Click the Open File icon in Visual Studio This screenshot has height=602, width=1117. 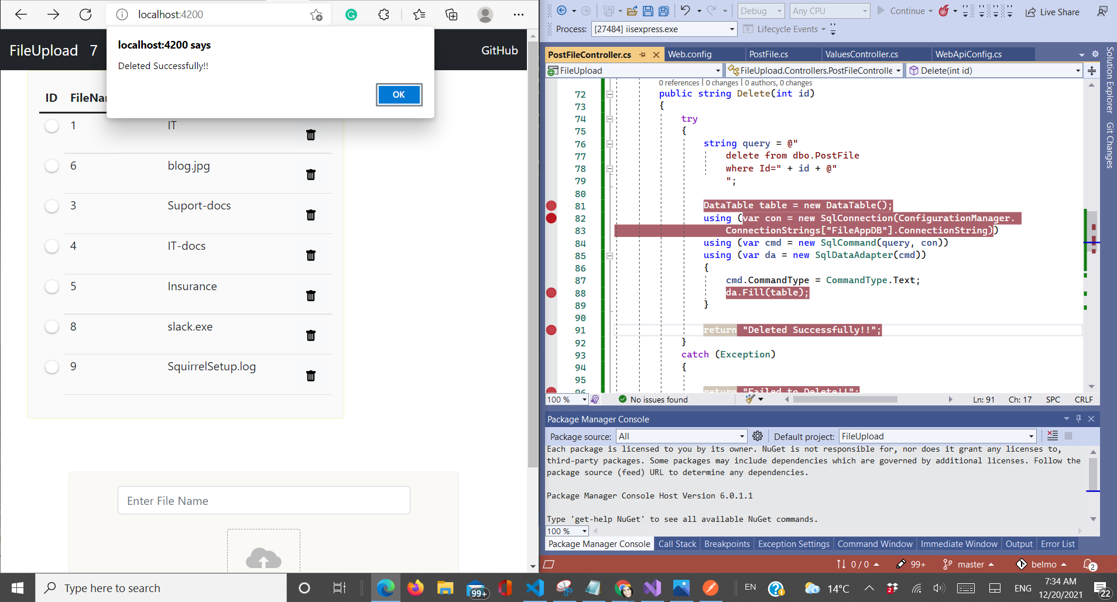click(x=632, y=11)
